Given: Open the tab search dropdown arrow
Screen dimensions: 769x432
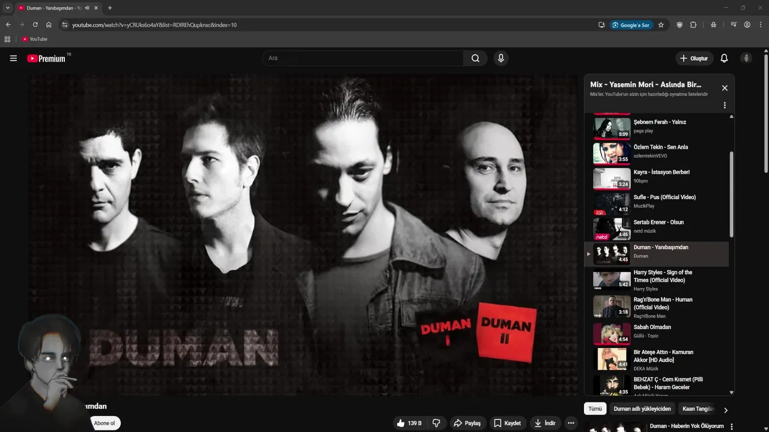Looking at the screenshot, I should [x=8, y=8].
